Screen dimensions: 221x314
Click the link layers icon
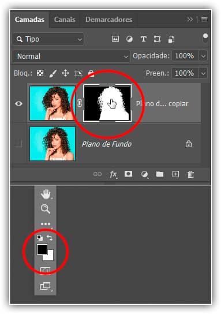[x=98, y=174]
